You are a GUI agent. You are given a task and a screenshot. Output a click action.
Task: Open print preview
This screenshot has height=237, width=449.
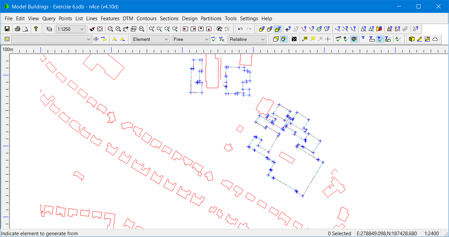pyautogui.click(x=25, y=29)
